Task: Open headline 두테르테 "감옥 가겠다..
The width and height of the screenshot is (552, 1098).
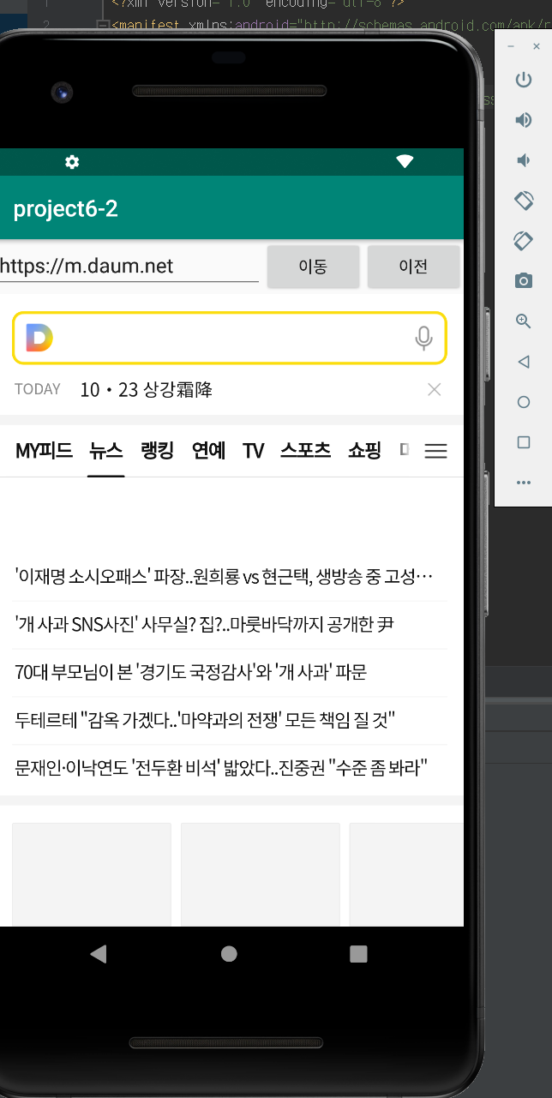Action: pos(204,720)
